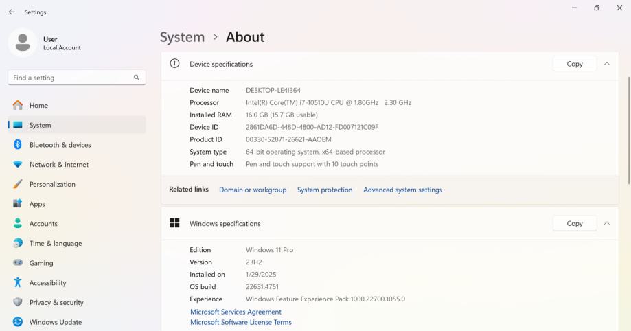Viewport: 631px width, 331px height.
Task: Open Privacy & security shield icon
Action: tap(18, 303)
